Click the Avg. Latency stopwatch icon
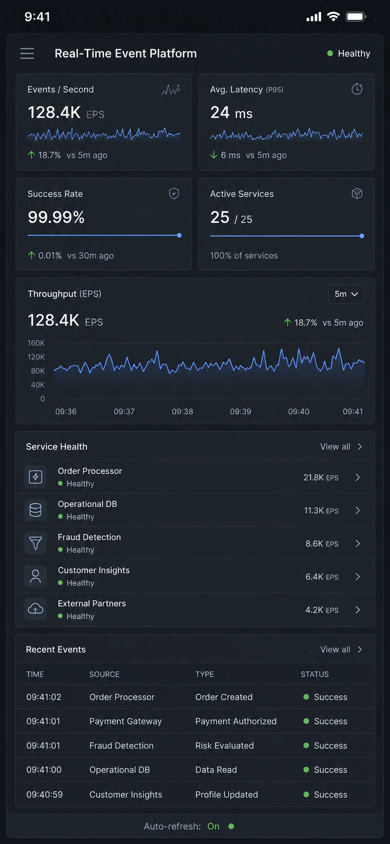The height and width of the screenshot is (844, 390). pos(357,89)
